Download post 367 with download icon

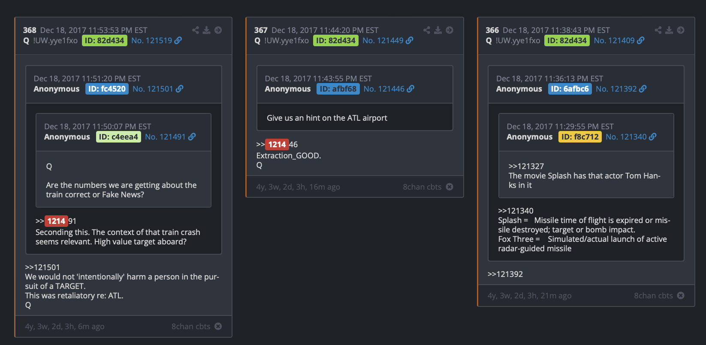[437, 30]
